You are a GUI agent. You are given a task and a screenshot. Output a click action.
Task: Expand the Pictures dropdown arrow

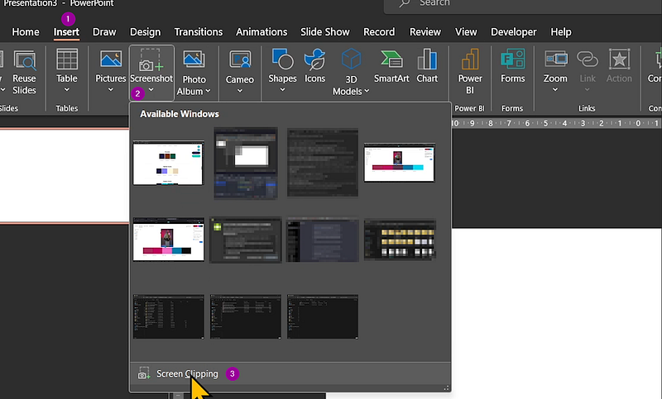point(111,90)
